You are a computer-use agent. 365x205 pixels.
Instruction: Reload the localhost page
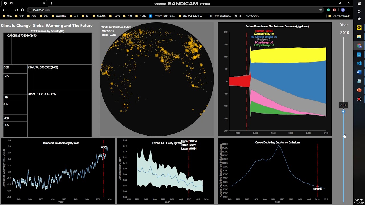(x=16, y=10)
